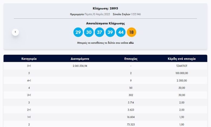211x127 pixels.
Task: Click the 'Αποτελέσματα Κλήρωσης' heading
Action: 105,23
